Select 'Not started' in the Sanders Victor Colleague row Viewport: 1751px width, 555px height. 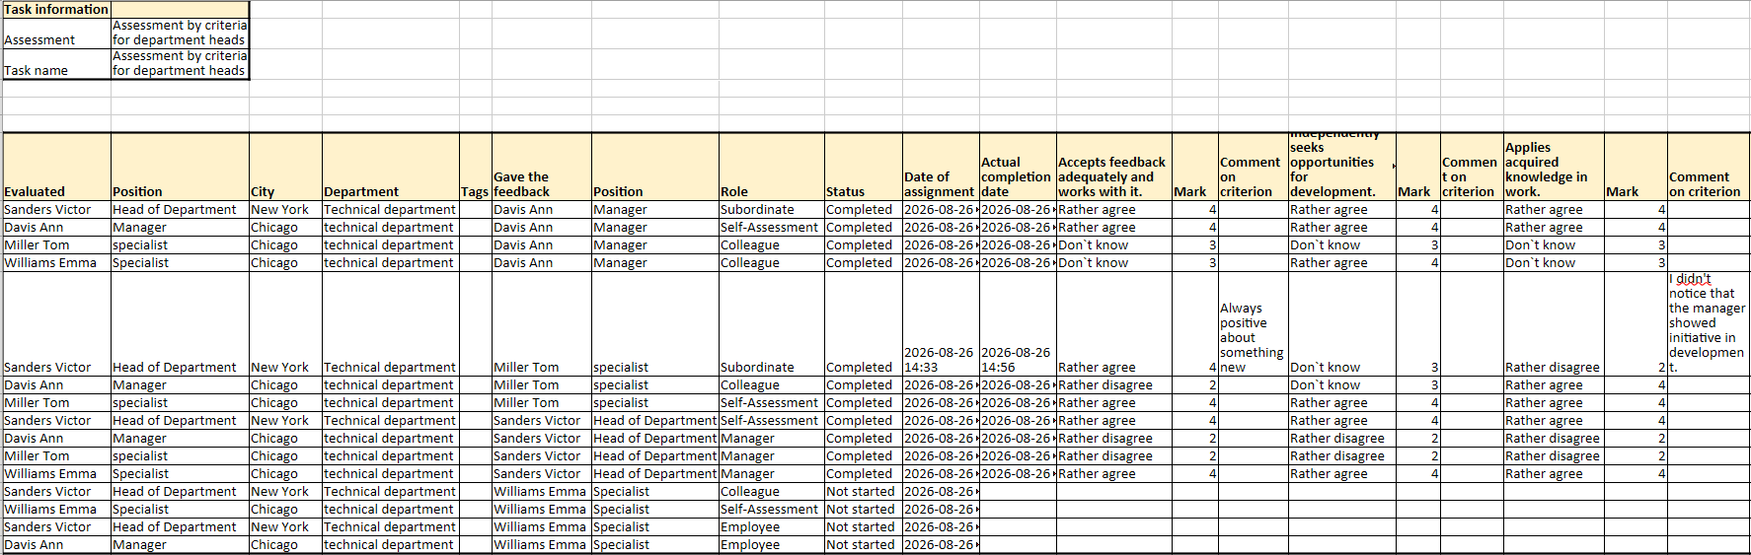(x=864, y=492)
